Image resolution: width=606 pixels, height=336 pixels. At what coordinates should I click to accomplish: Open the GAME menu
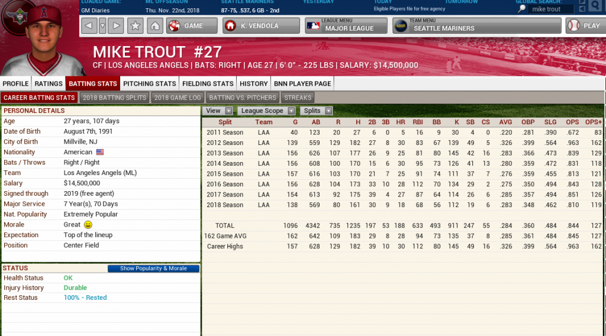192,25
